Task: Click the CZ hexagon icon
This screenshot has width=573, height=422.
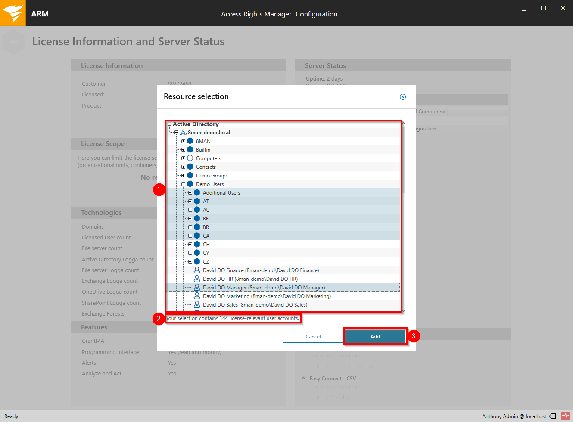Action: tap(197, 262)
